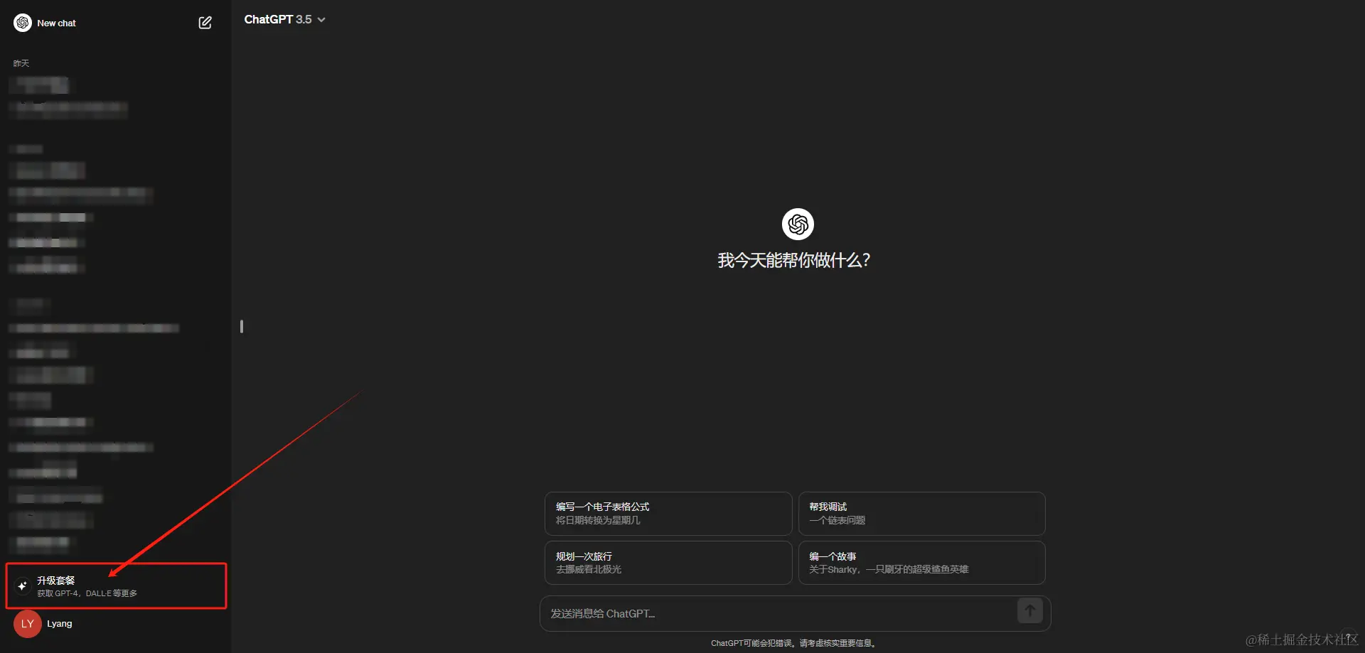Select the 编写一个电子表格公式 suggestion card
Image resolution: width=1365 pixels, height=653 pixels.
[x=668, y=513]
